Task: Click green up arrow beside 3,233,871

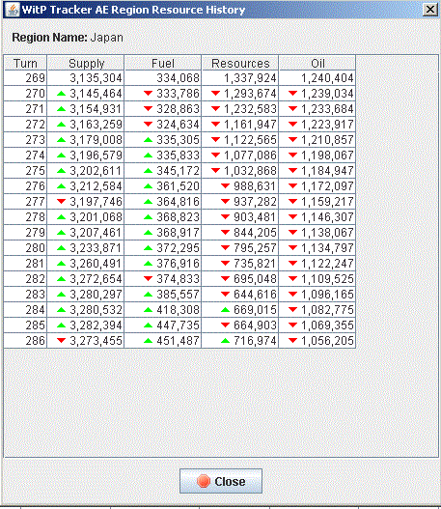Action: [x=61, y=248]
